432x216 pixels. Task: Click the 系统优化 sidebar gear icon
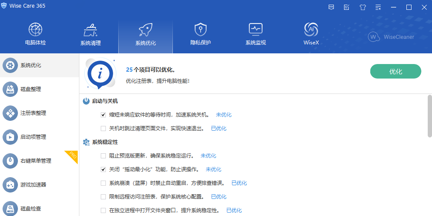10,65
